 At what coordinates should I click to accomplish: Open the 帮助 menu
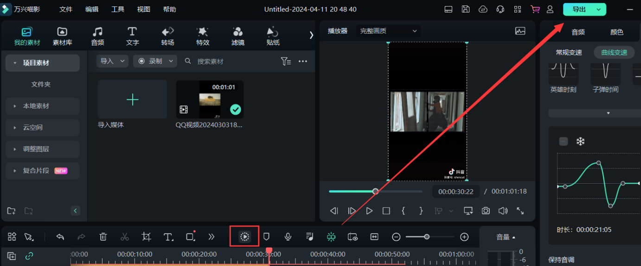tap(170, 9)
